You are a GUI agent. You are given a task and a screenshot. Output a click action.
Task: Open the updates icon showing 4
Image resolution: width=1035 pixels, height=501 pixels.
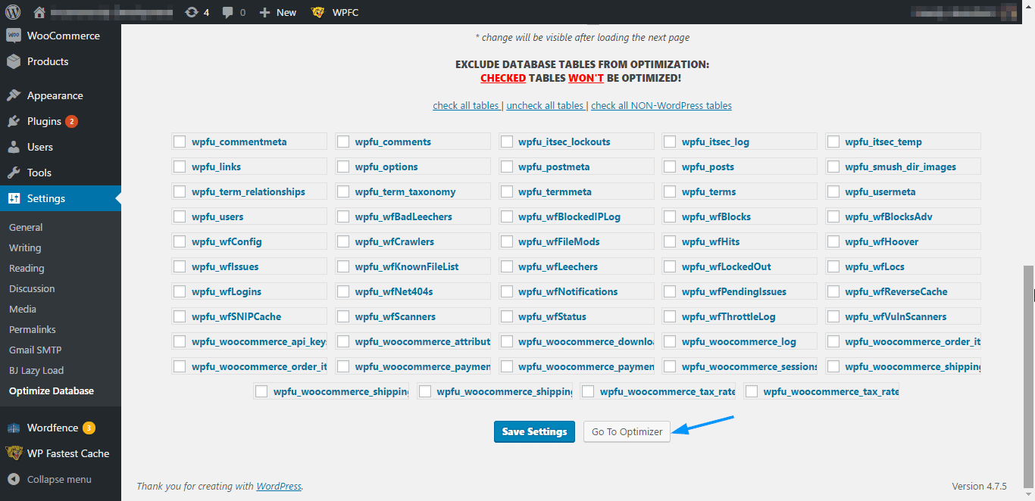[x=197, y=12]
